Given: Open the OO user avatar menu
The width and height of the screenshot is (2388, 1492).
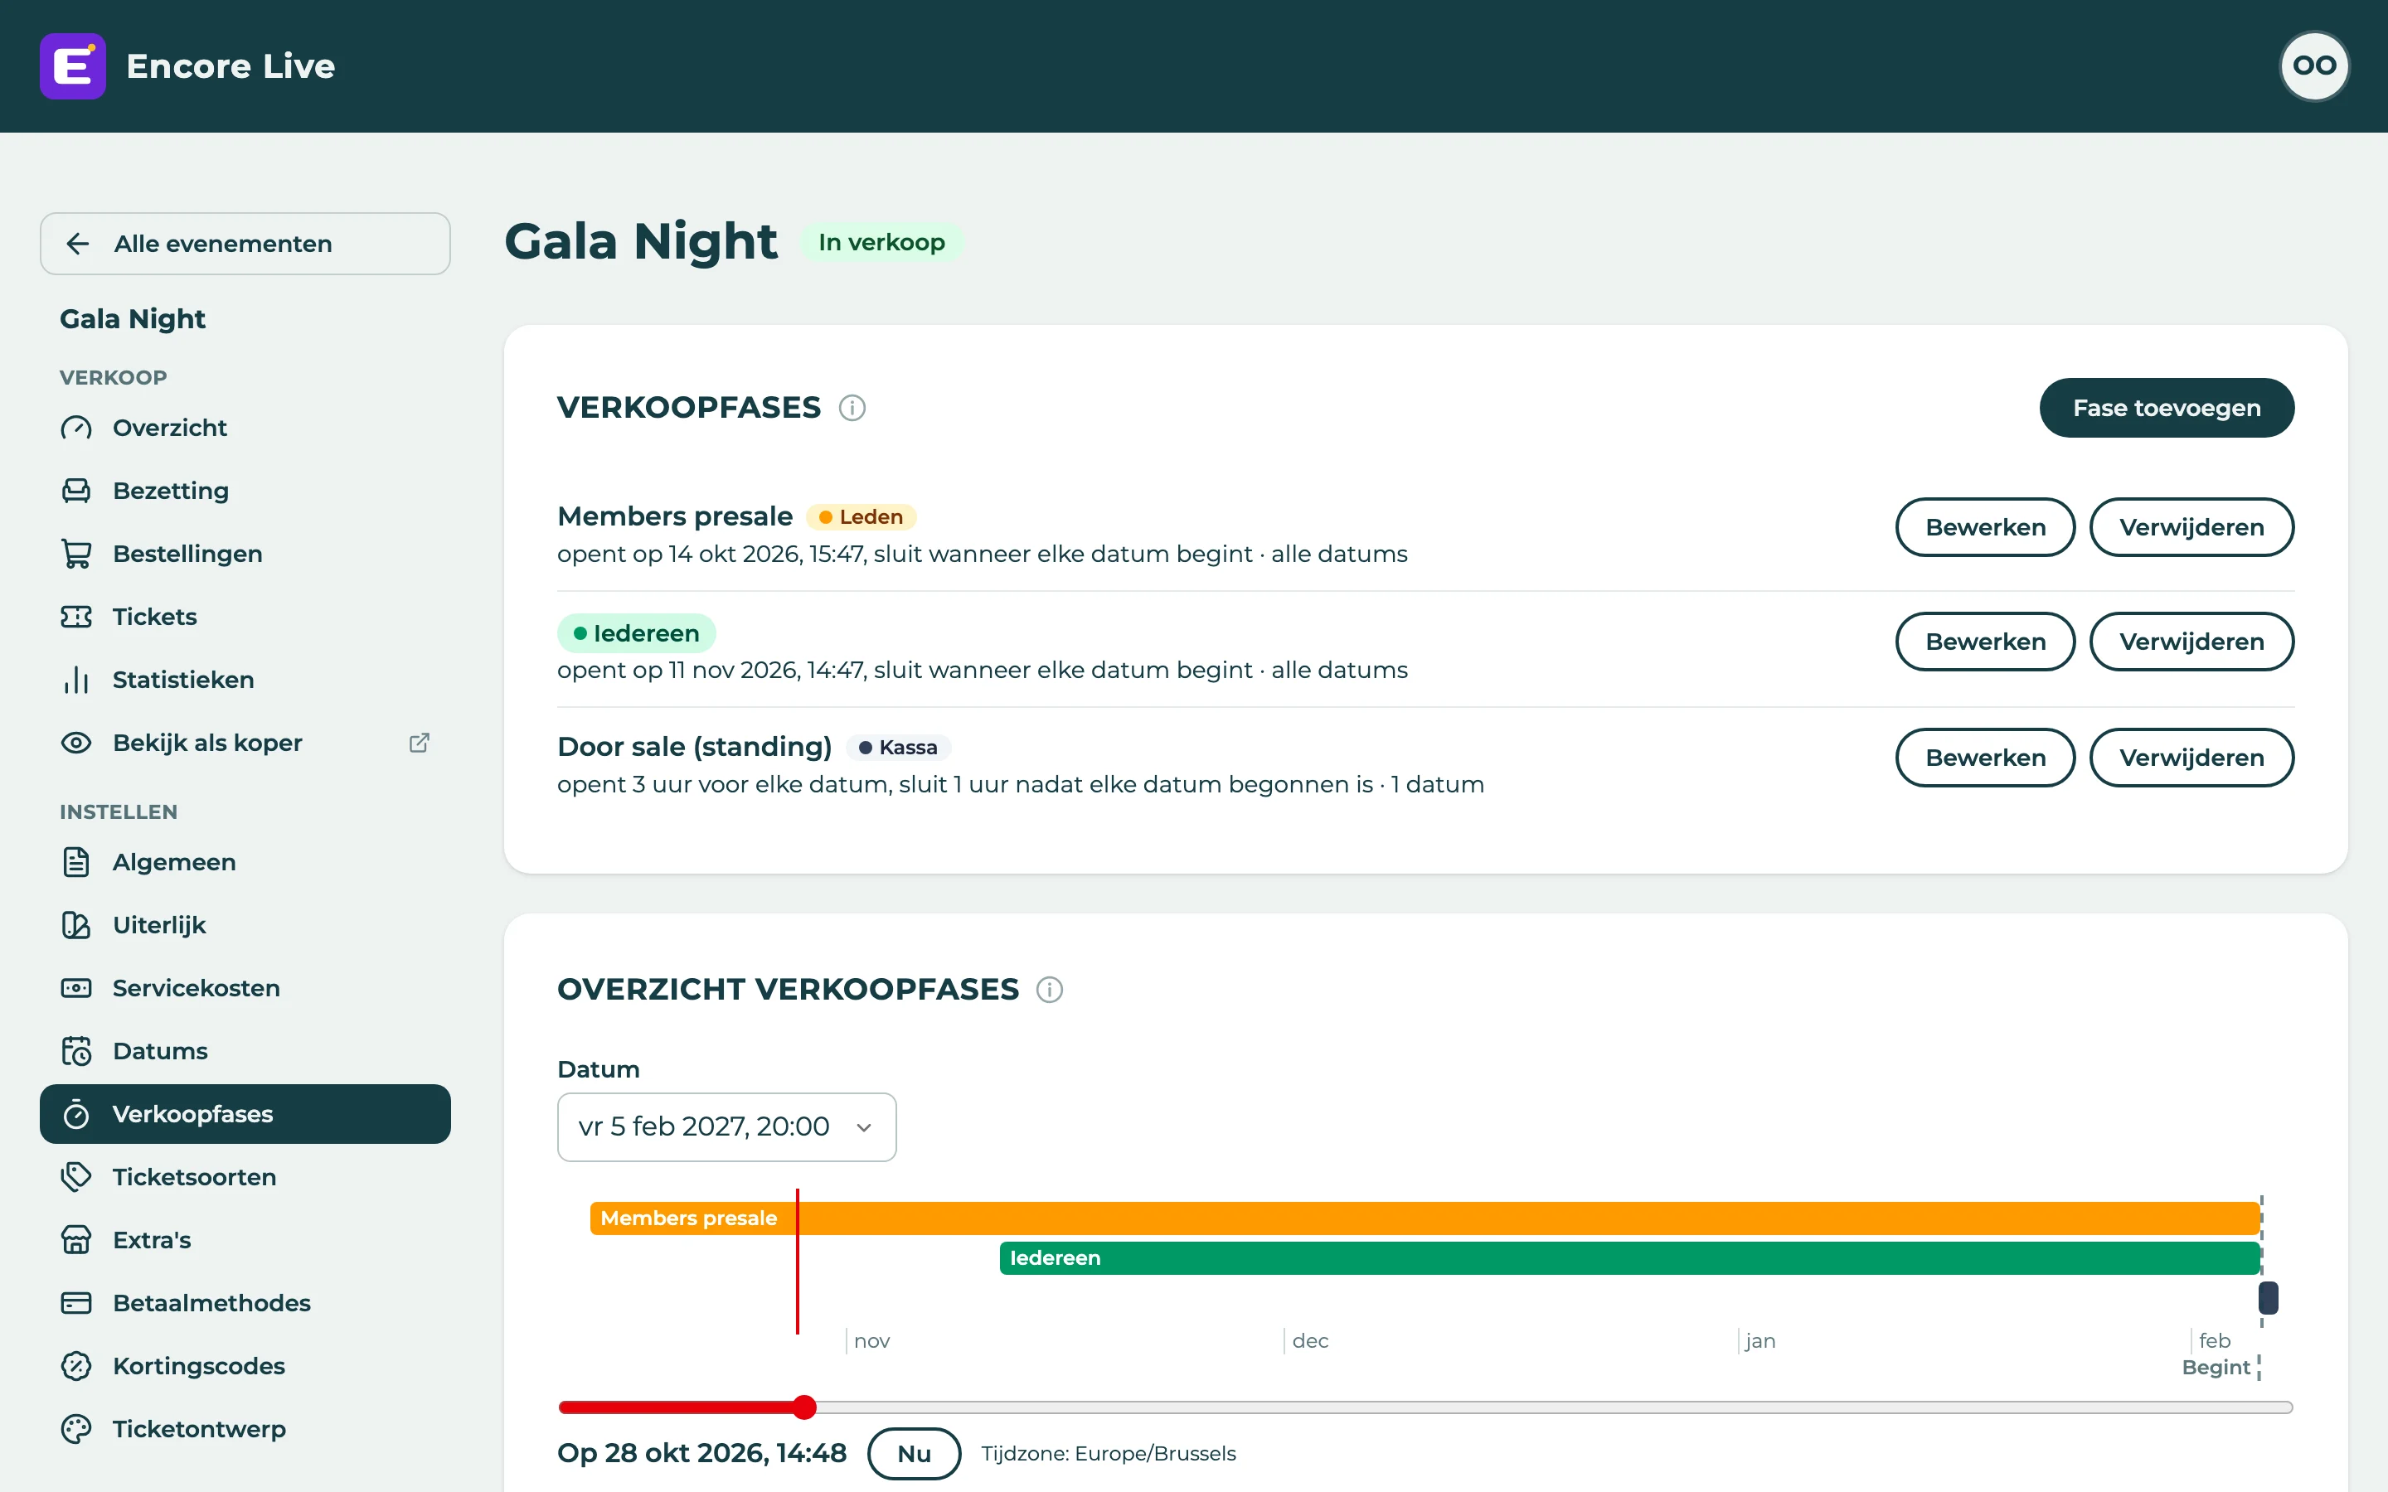Looking at the screenshot, I should (x=2314, y=66).
